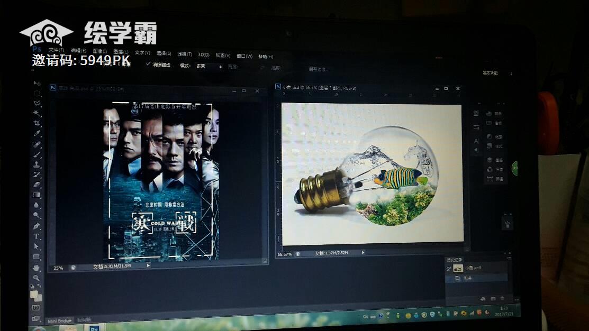Select the Gradient tool

(x=37, y=195)
